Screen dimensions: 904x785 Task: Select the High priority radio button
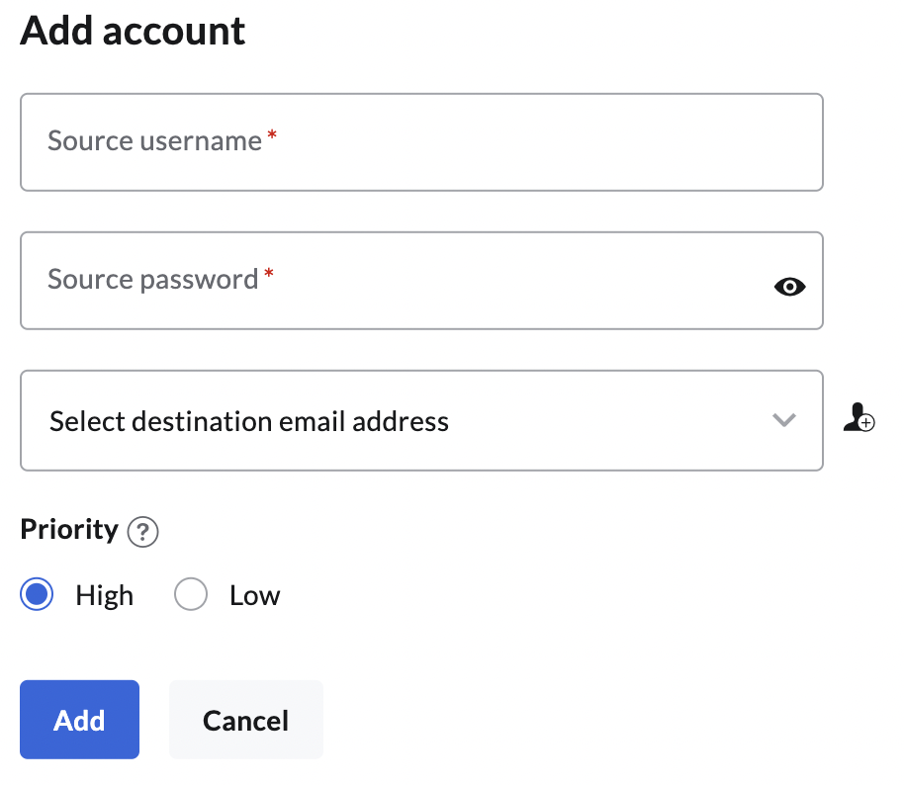coord(37,595)
